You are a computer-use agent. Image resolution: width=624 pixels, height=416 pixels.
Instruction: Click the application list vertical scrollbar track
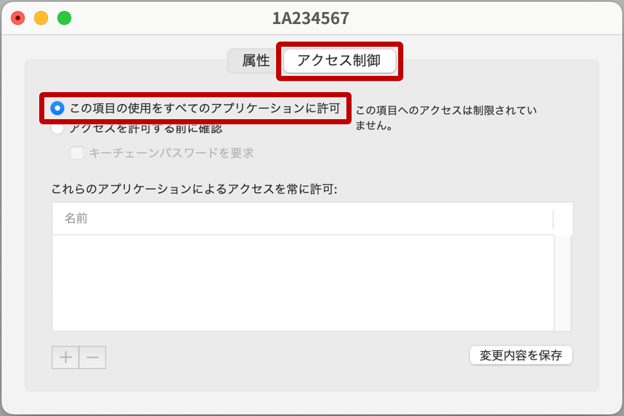[x=563, y=283]
